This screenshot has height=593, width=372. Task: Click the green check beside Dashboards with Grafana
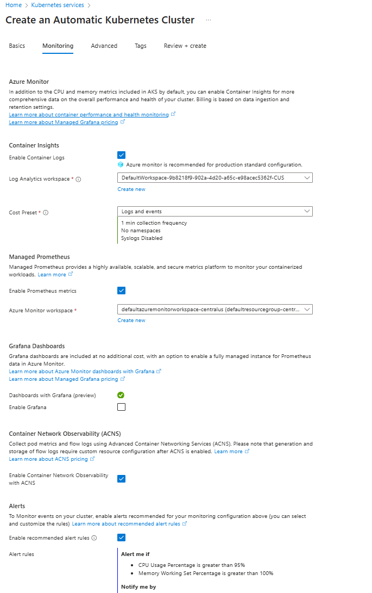121,395
